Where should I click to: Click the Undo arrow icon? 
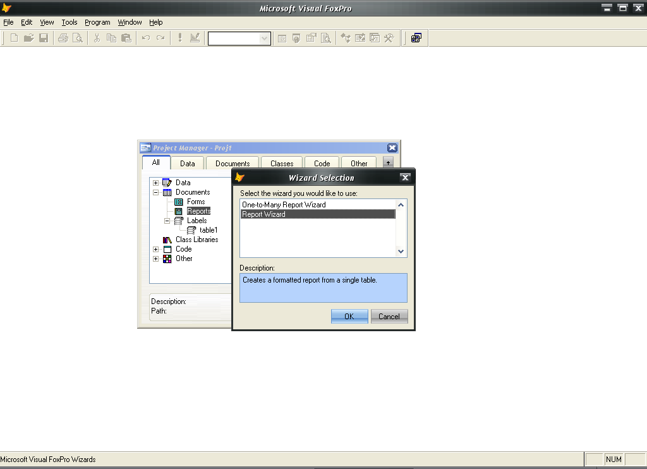coord(146,39)
